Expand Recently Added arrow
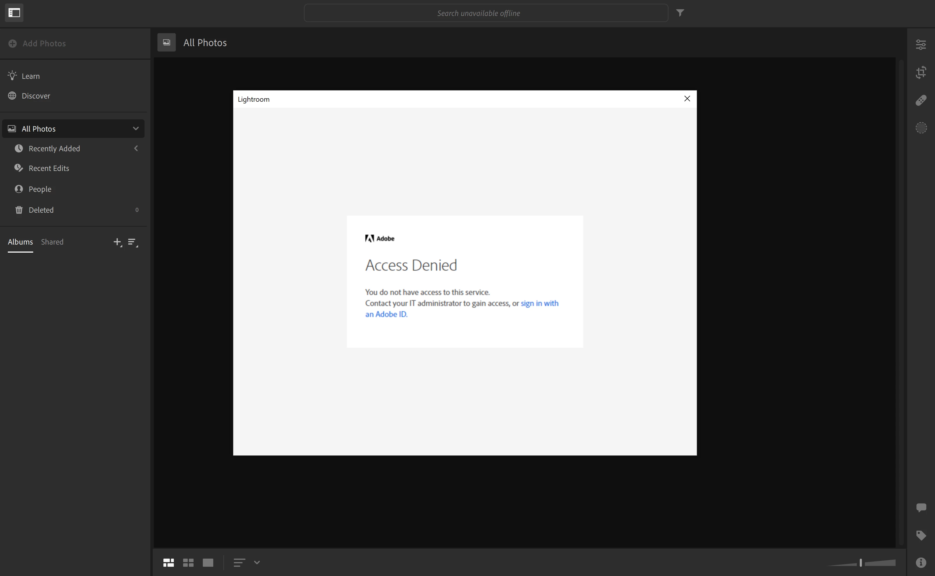Viewport: 935px width, 576px height. tap(136, 148)
